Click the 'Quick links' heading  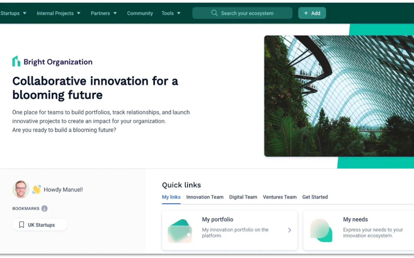[x=181, y=185]
